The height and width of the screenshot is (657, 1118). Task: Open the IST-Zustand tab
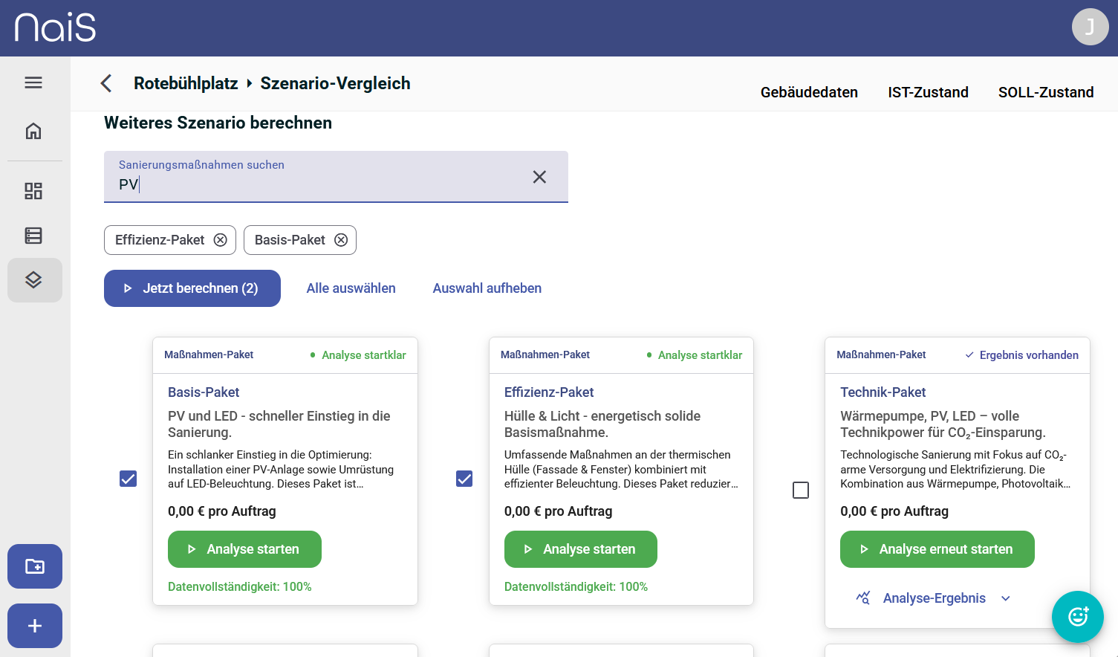(928, 92)
